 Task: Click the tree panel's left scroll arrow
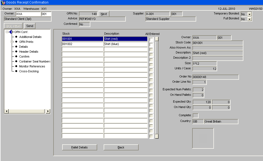[7, 111]
